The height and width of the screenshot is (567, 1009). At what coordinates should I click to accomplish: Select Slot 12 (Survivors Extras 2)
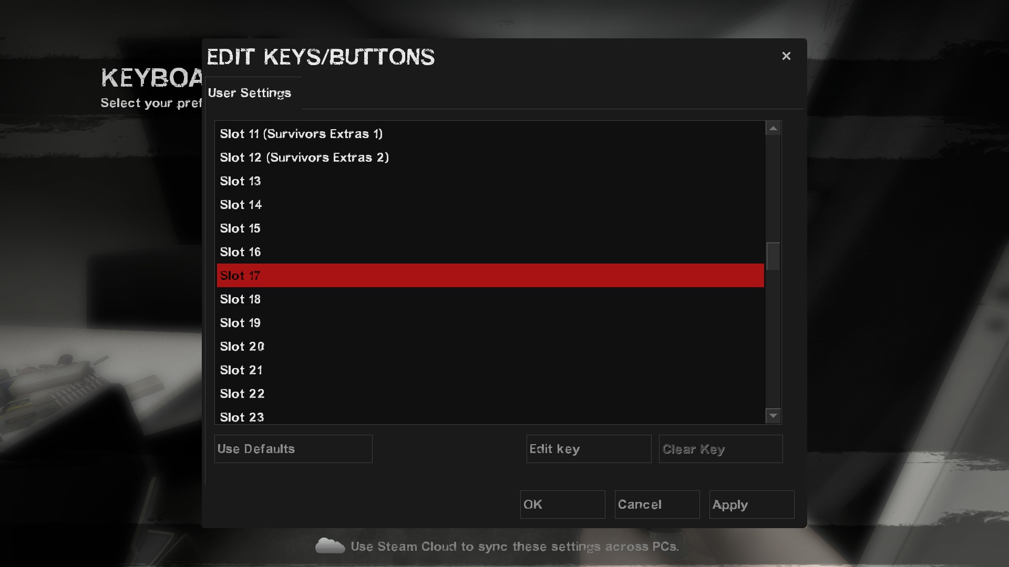[304, 157]
